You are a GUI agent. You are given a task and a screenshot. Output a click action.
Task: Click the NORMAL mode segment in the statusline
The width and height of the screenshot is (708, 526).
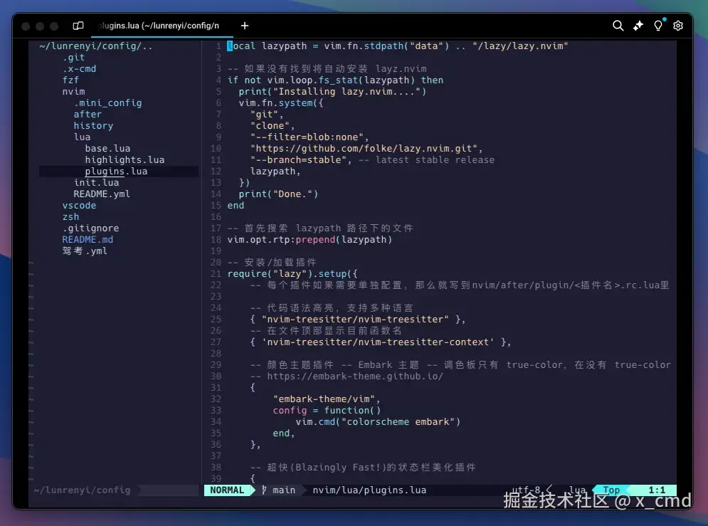228,490
